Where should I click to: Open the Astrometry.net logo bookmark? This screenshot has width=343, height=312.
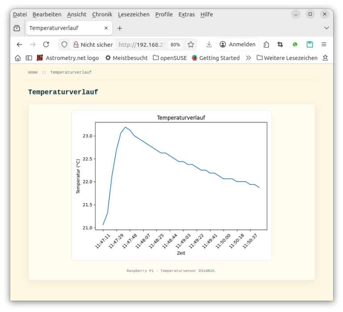(x=68, y=58)
